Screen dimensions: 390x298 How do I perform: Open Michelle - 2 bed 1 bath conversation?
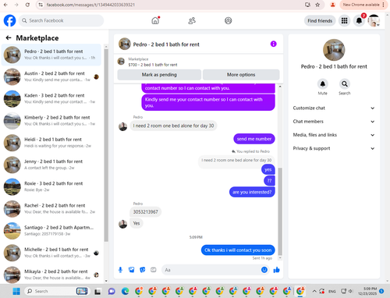point(51,253)
